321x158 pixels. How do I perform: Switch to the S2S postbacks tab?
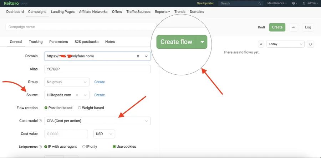tap(86, 42)
